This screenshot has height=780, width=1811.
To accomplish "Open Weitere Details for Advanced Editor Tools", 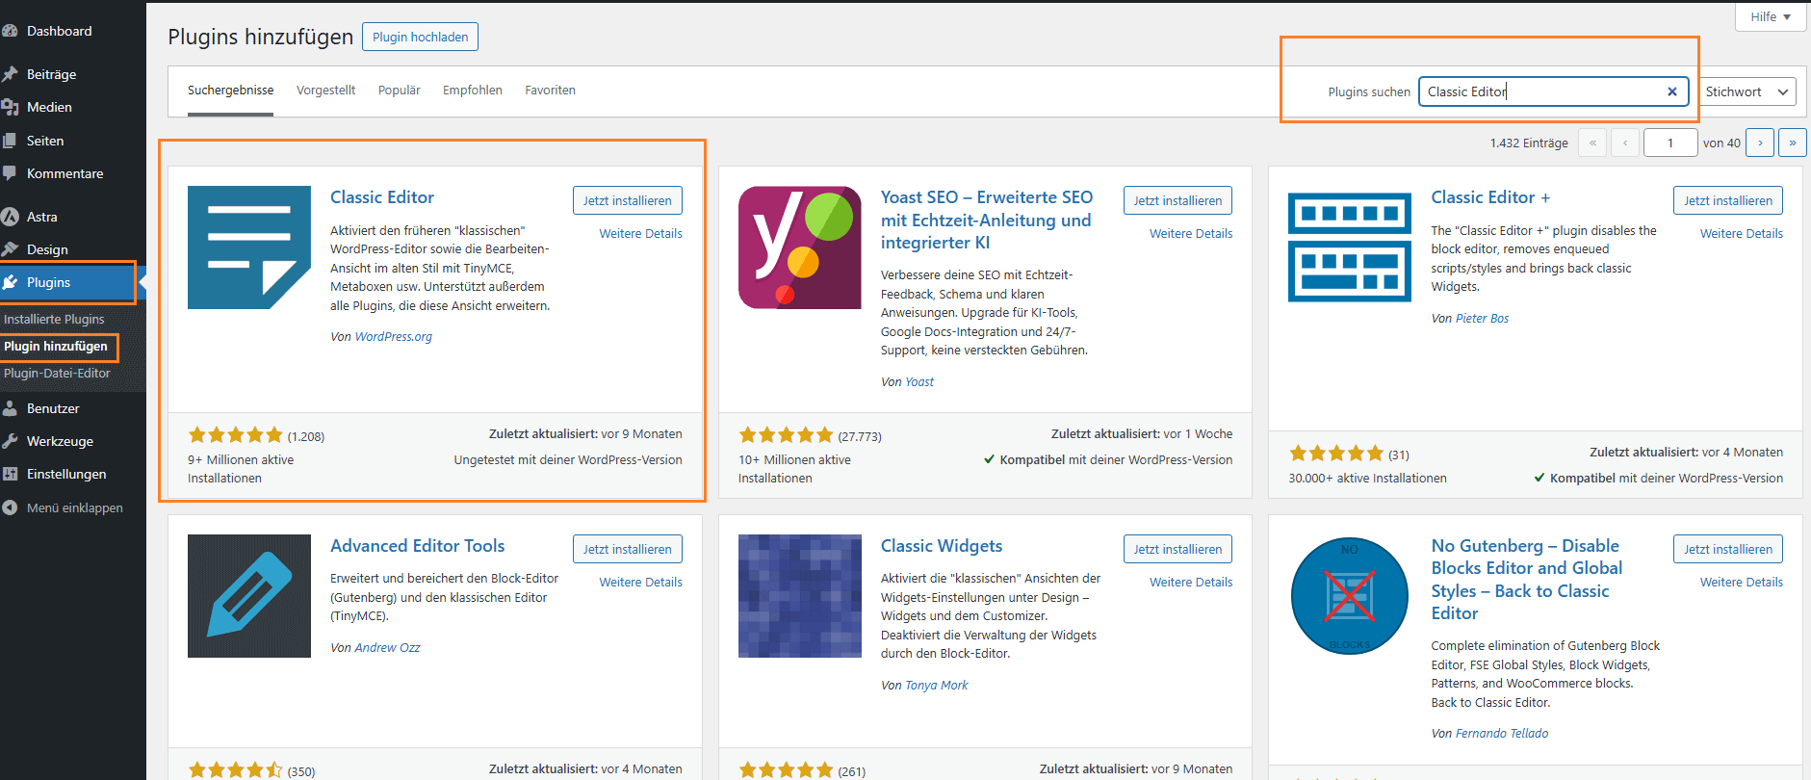I will (x=640, y=582).
